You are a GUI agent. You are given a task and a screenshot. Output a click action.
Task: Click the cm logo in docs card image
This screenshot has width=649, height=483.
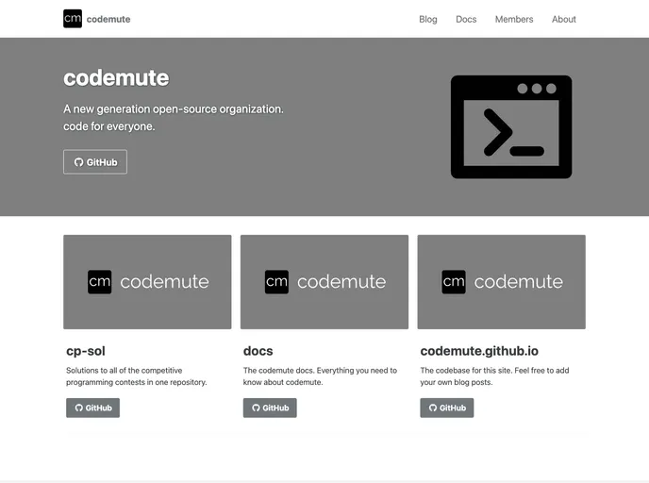(x=276, y=282)
